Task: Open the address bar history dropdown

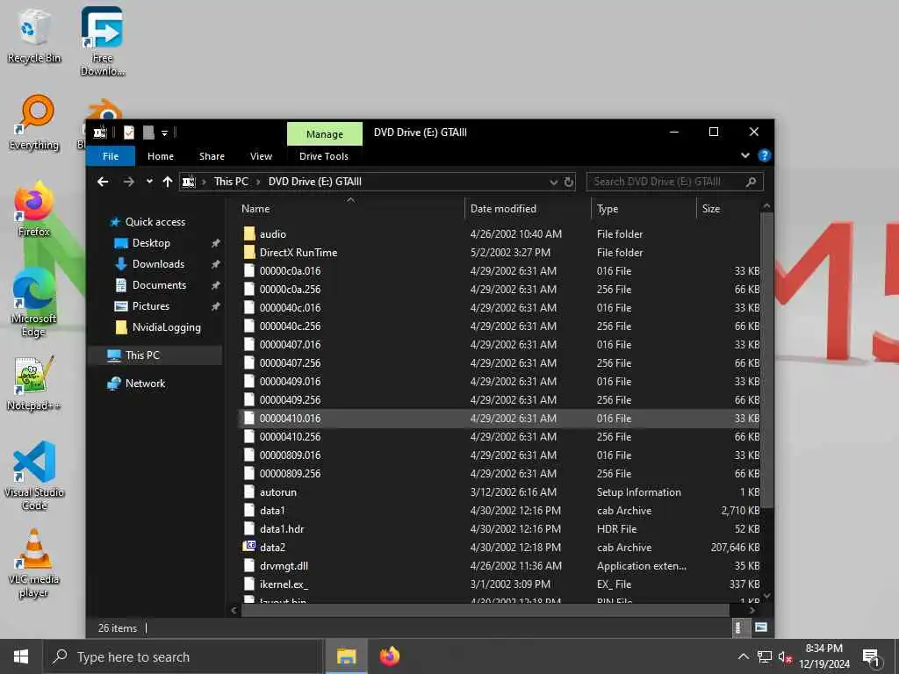Action: click(553, 182)
